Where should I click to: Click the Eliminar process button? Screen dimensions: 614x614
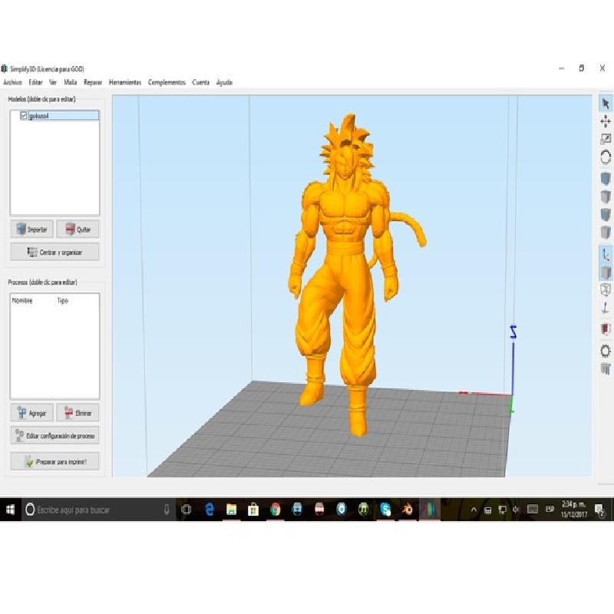click(78, 413)
